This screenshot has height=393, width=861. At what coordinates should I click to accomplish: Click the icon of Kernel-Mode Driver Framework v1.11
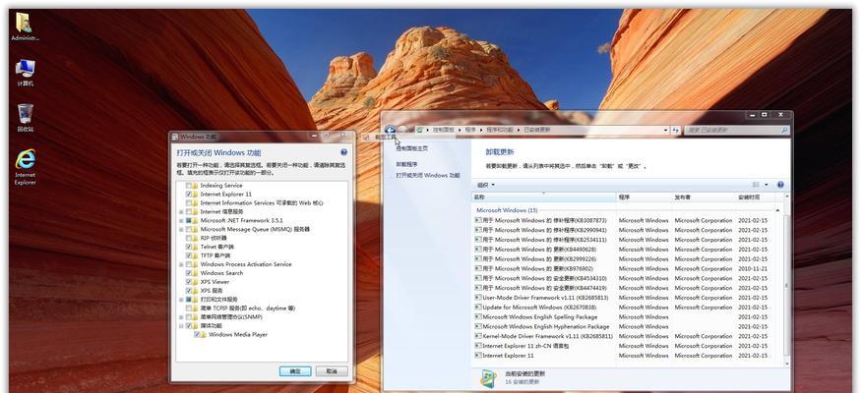click(477, 336)
